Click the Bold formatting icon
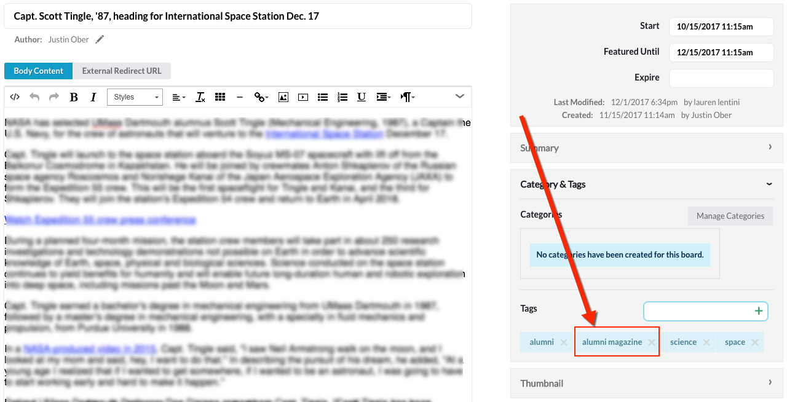The width and height of the screenshot is (787, 402). [74, 97]
